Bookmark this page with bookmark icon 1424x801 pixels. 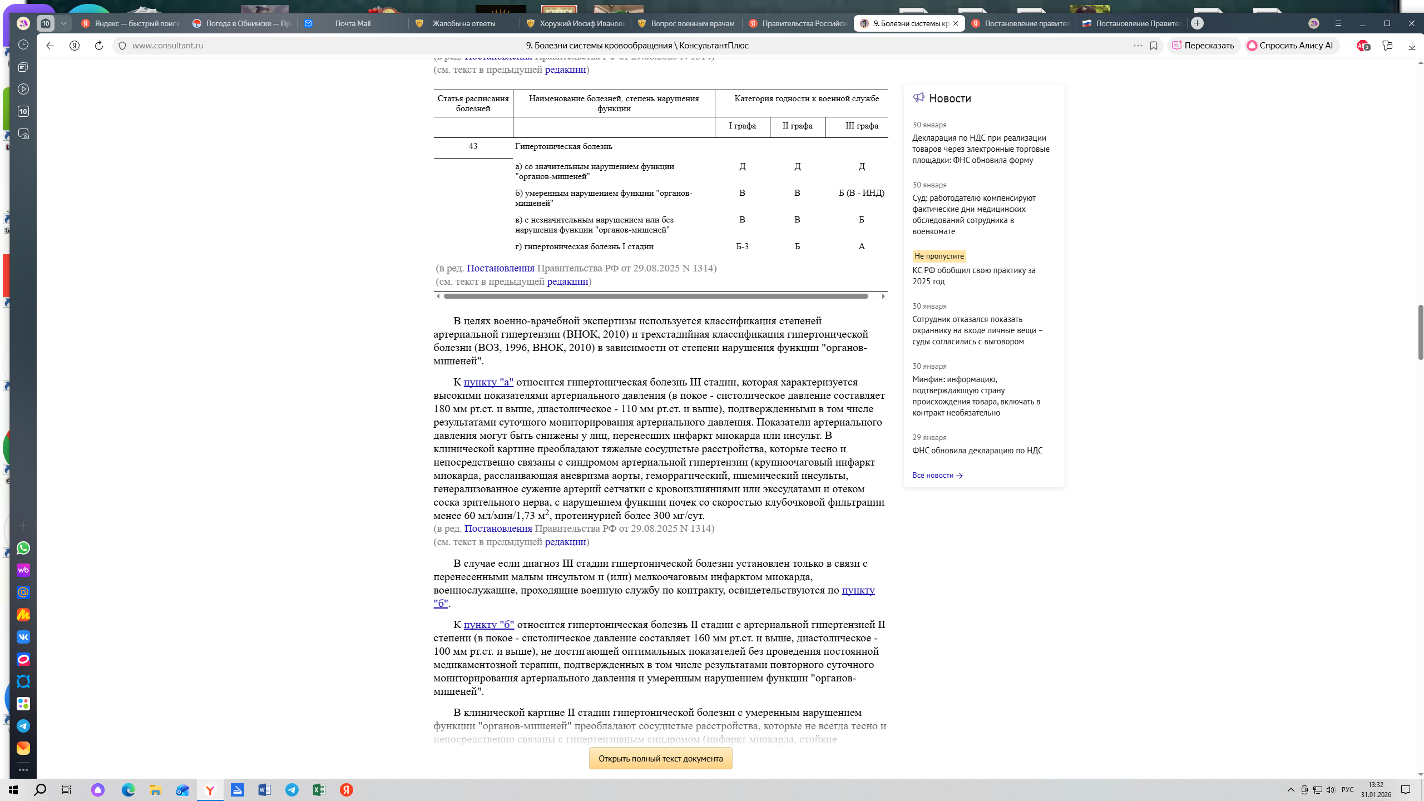[1154, 46]
